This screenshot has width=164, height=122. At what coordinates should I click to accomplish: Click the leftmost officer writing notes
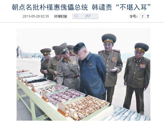pos(46,64)
